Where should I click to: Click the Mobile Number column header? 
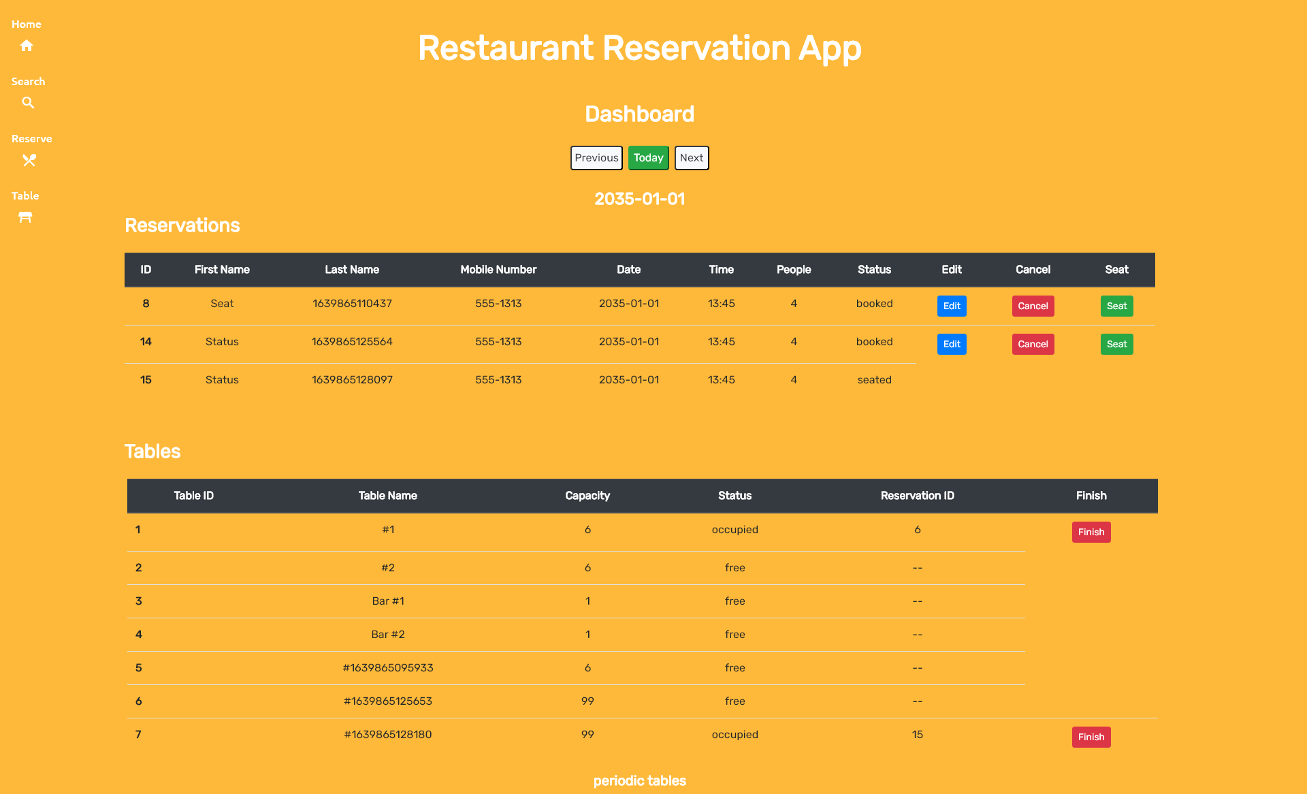coord(498,270)
